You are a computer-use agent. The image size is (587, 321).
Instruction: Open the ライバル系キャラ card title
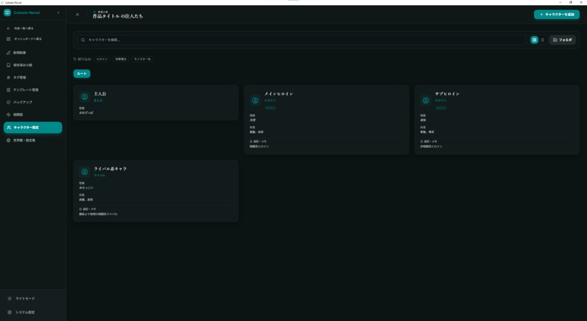click(x=110, y=169)
